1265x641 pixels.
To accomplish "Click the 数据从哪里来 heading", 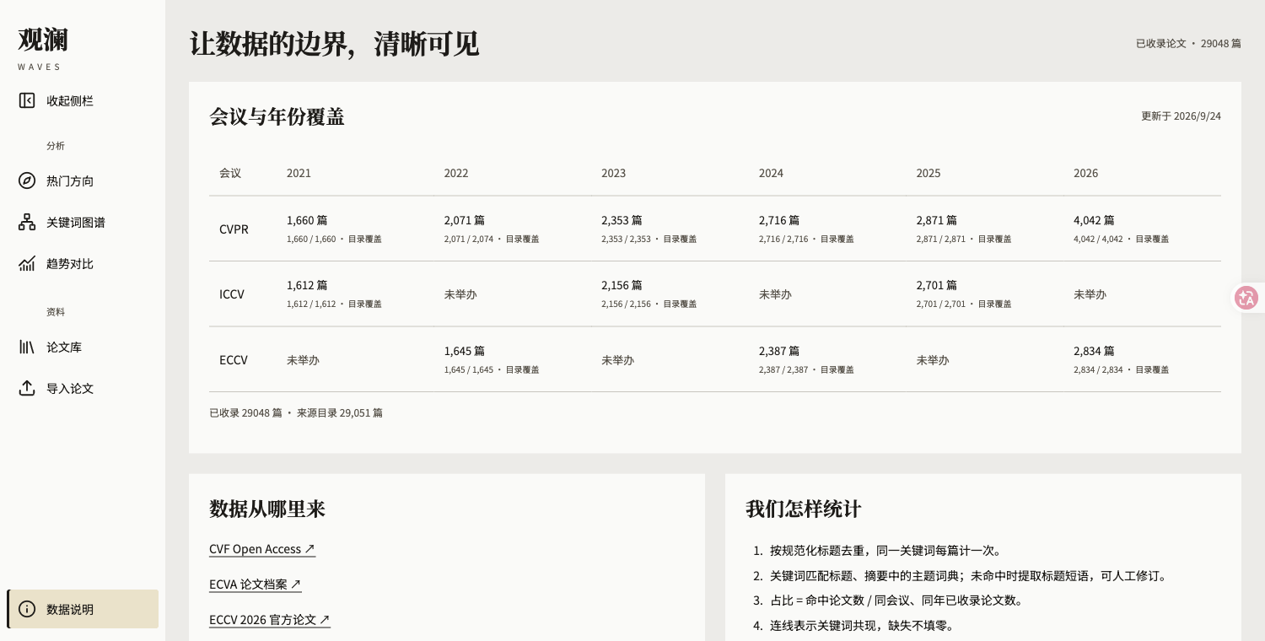I will 267,509.
